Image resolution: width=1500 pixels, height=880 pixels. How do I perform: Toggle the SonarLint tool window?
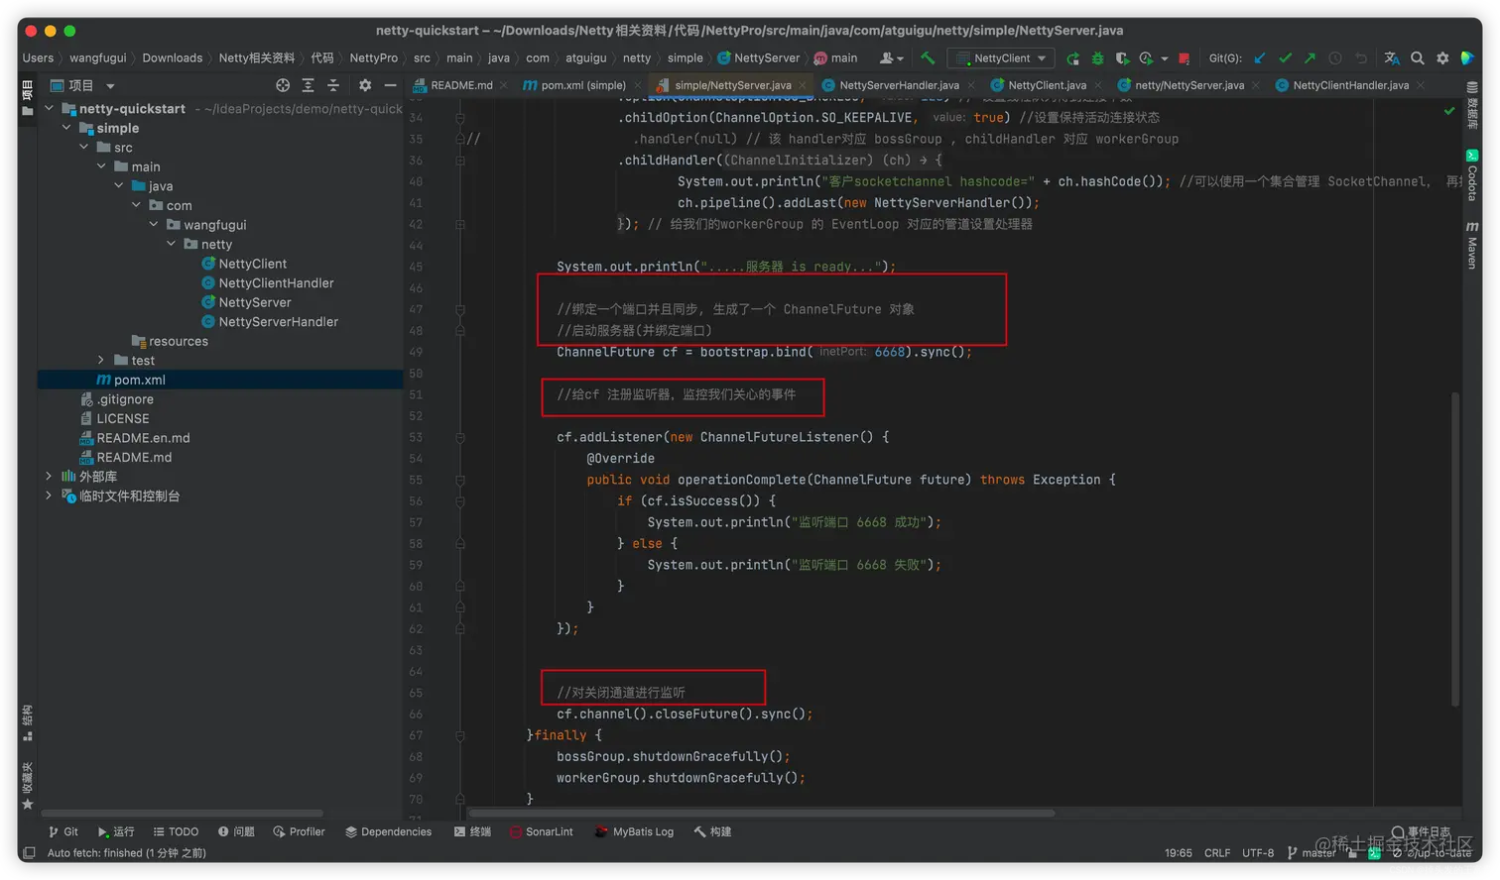click(x=541, y=831)
